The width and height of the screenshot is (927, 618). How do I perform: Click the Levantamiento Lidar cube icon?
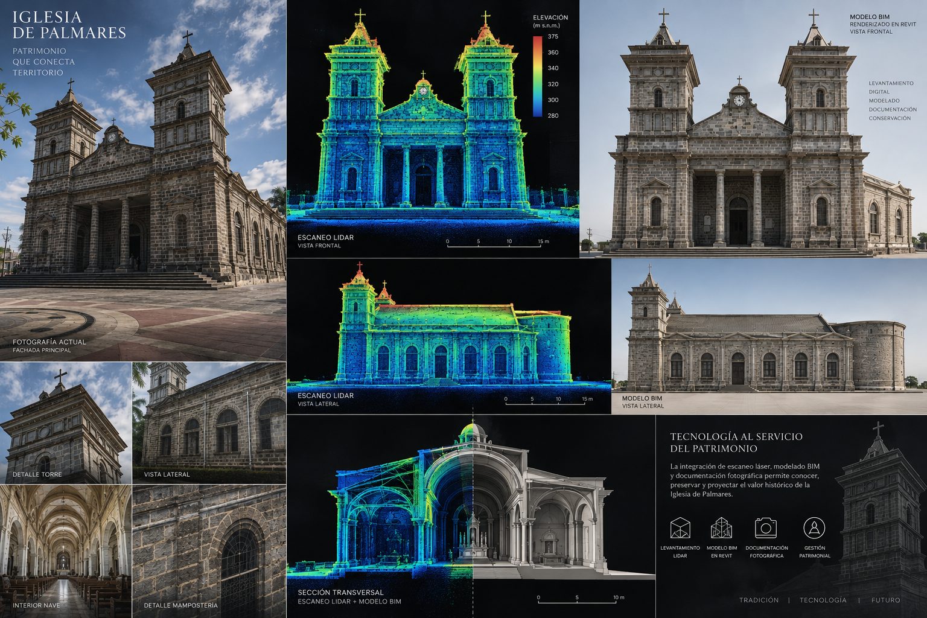(680, 528)
